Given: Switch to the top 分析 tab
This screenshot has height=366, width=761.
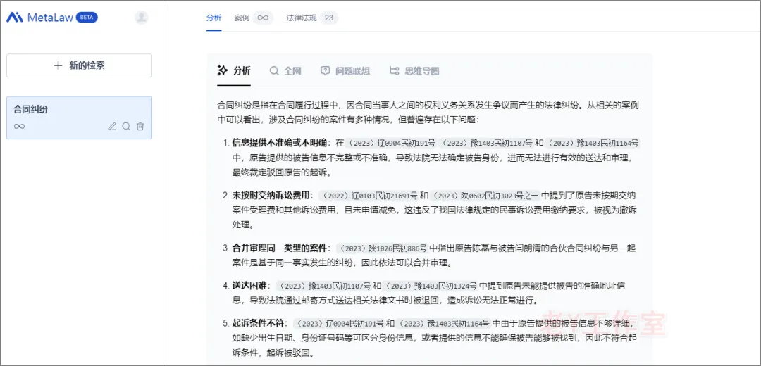Looking at the screenshot, I should click(x=214, y=18).
